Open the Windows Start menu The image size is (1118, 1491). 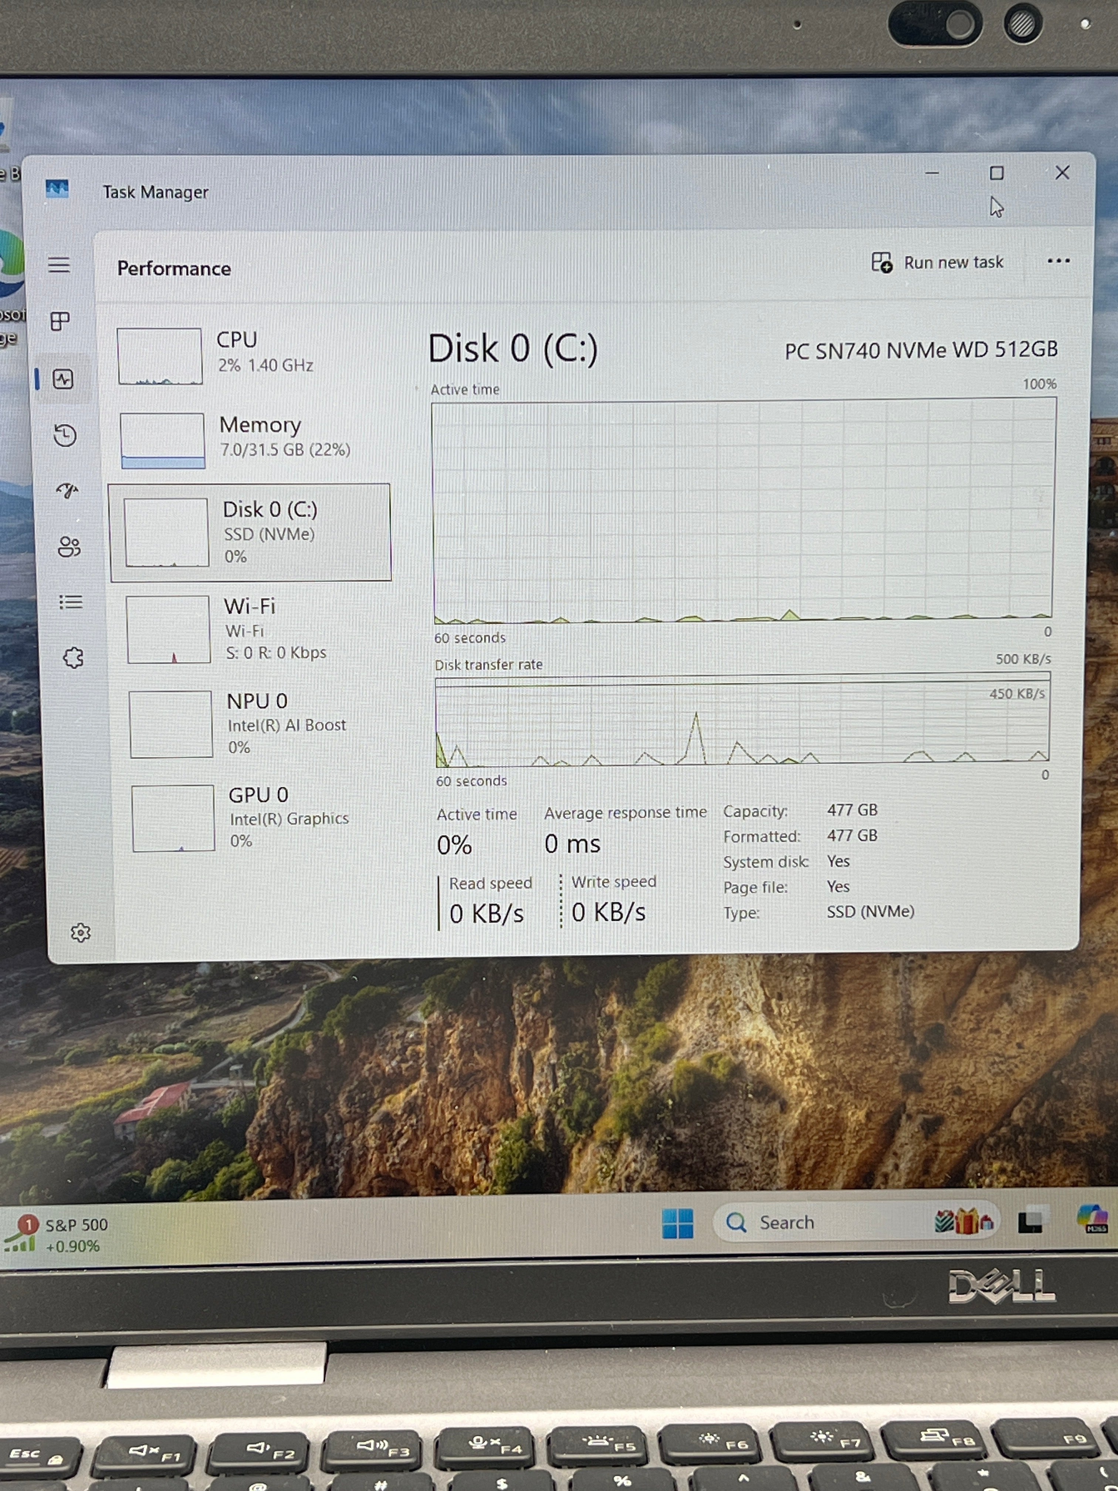click(677, 1223)
